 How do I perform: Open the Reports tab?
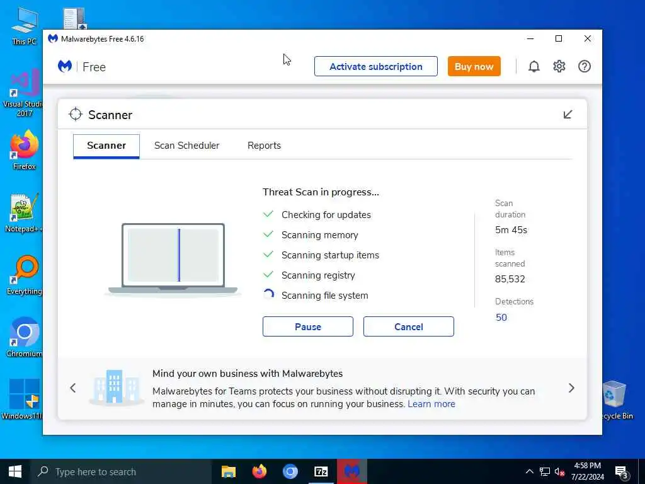click(x=264, y=146)
